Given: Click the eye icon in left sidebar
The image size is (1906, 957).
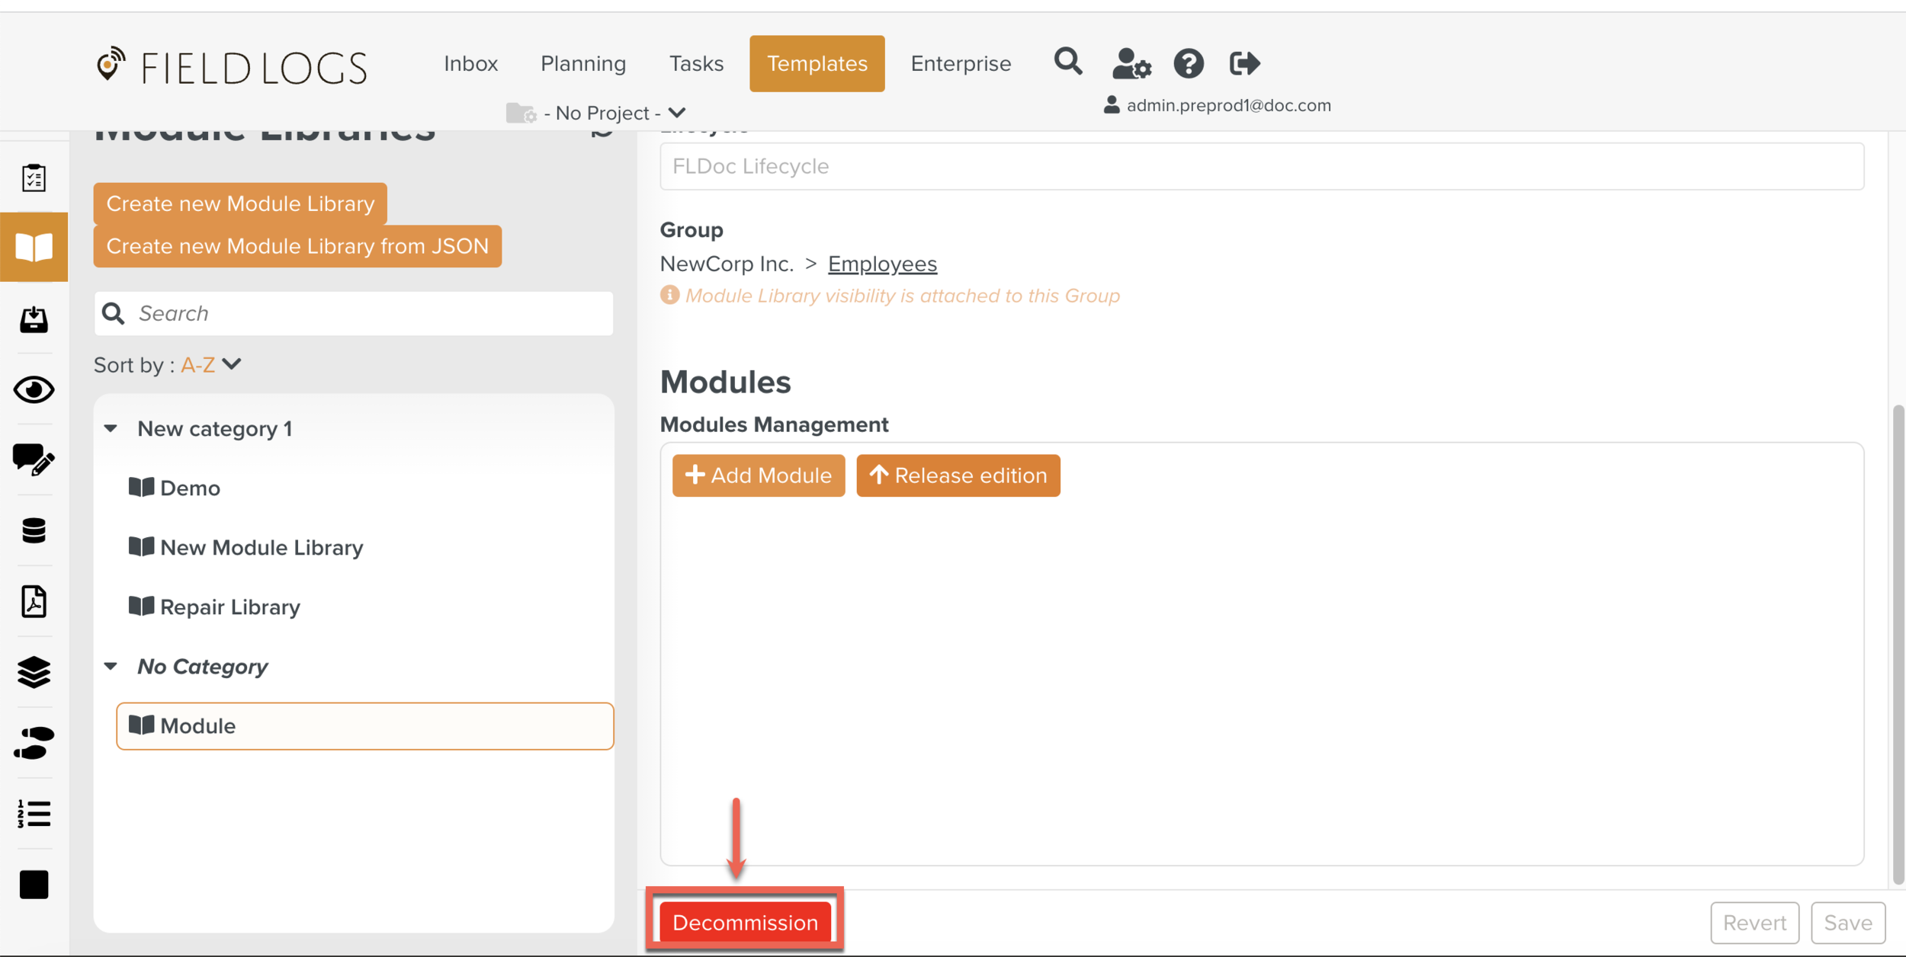Looking at the screenshot, I should (34, 390).
